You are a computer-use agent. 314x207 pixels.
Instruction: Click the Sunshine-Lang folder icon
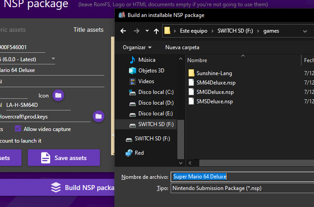coord(191,73)
